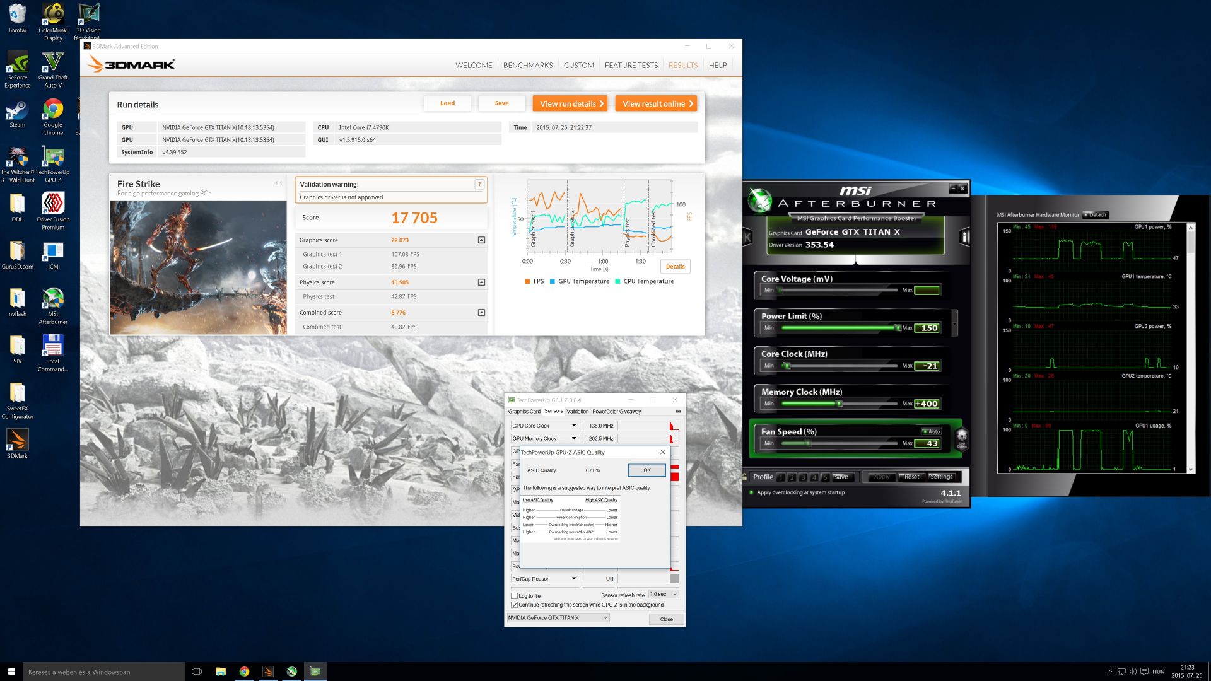The width and height of the screenshot is (1211, 681).
Task: Open the 3DMark Custom tab
Action: [x=579, y=66]
